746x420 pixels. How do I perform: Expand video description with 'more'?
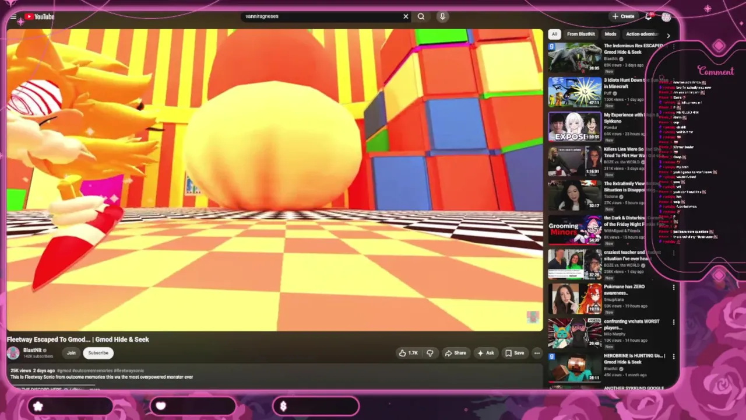(x=94, y=389)
